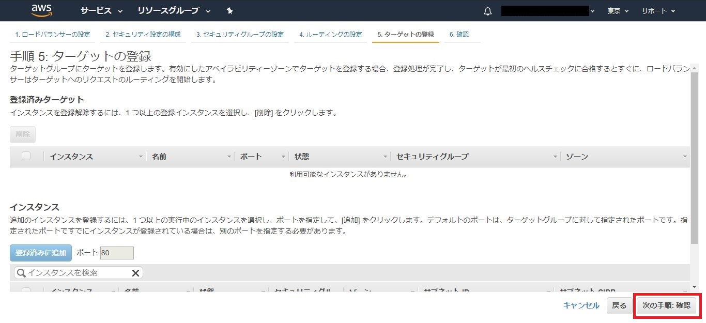Expand the リソースグループ menu
Screen dimensions: 706x323
[174, 11]
